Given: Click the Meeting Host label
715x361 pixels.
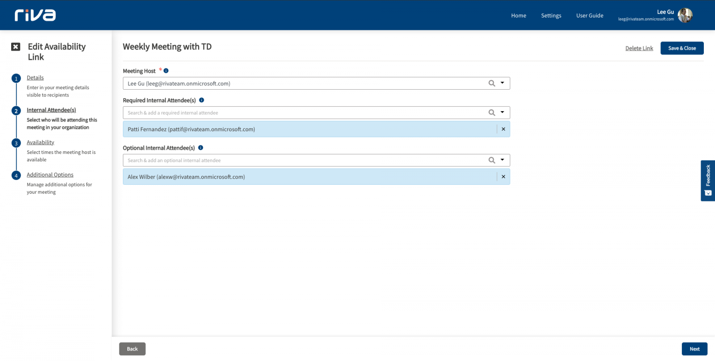Looking at the screenshot, I should click(x=139, y=71).
